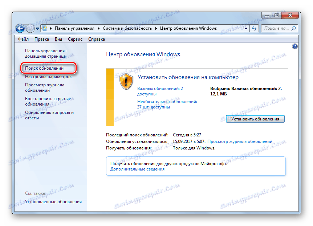Click the Control Panel address bar icon

pos(44,28)
